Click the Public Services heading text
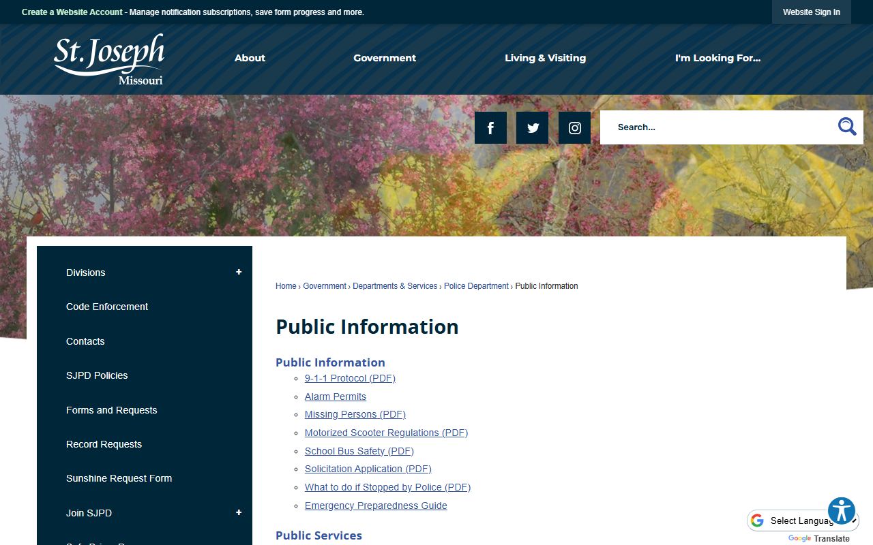Image resolution: width=873 pixels, height=545 pixels. [319, 535]
